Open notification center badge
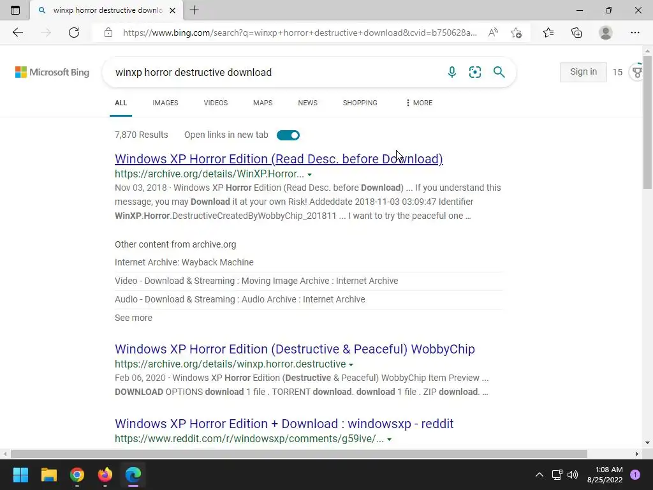Viewport: 653px width, 490px height. 635,475
